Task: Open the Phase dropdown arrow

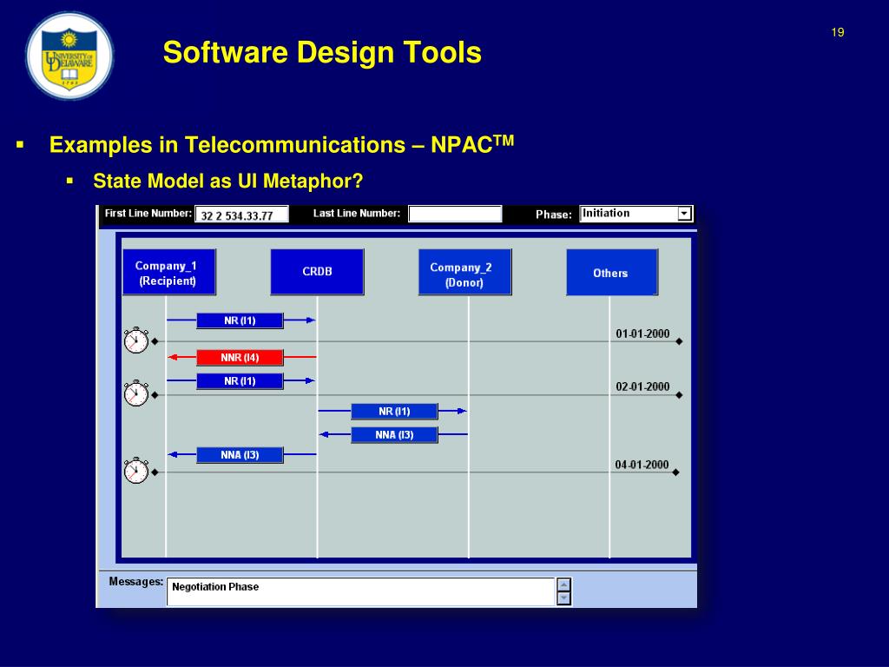Action: [684, 214]
